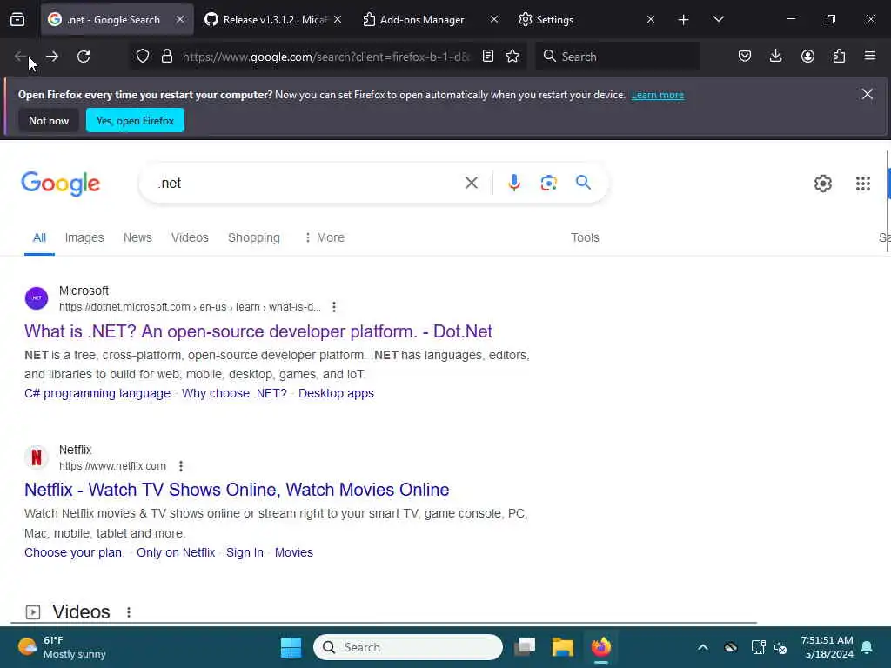This screenshot has width=891, height=668.
Task: Submit search with magnifier icon
Action: point(583,183)
